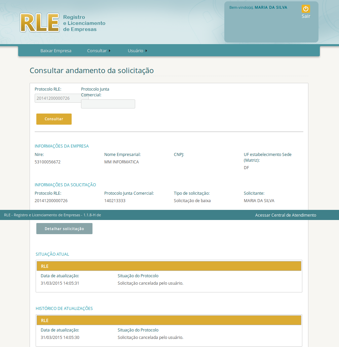Viewport: 339px width, 347px height.
Task: Select Solicitante value MARIA DA SILVA
Action: click(259, 201)
